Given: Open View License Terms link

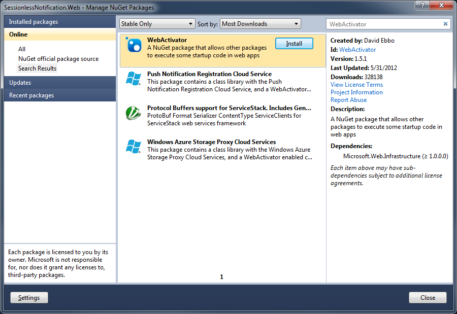Looking at the screenshot, I should pos(356,85).
